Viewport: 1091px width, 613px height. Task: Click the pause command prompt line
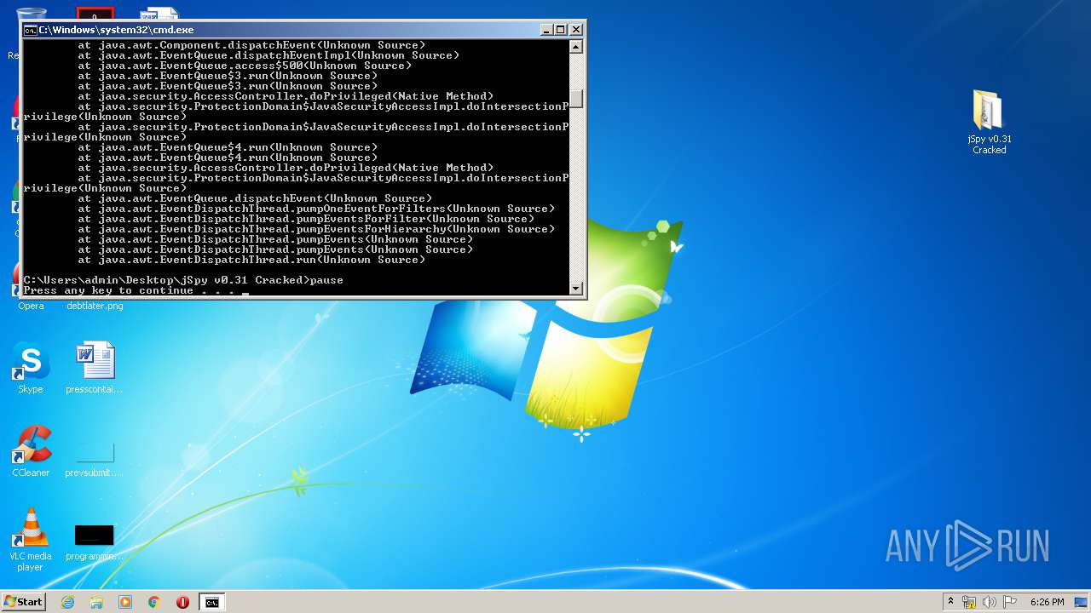pyautogui.click(x=183, y=280)
